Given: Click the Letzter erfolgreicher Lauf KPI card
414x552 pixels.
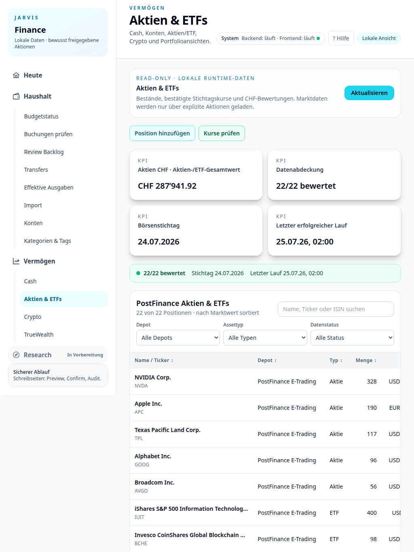Looking at the screenshot, I should click(x=334, y=230).
